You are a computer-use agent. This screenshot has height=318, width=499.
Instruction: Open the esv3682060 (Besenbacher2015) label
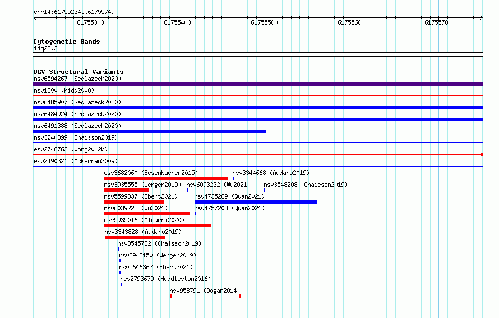(151, 173)
